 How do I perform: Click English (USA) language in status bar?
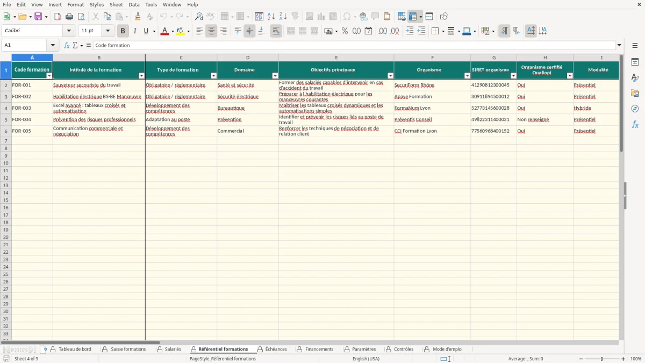point(366,359)
